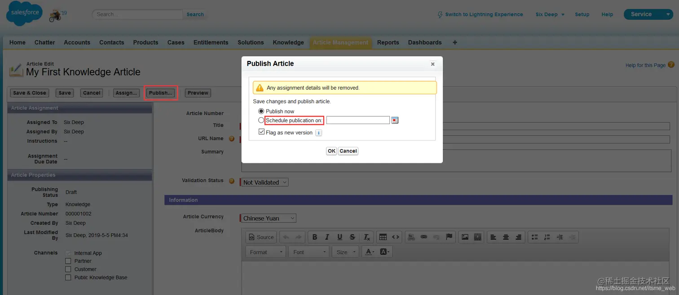The height and width of the screenshot is (295, 679).
Task: Align text right
Action: [519, 237]
